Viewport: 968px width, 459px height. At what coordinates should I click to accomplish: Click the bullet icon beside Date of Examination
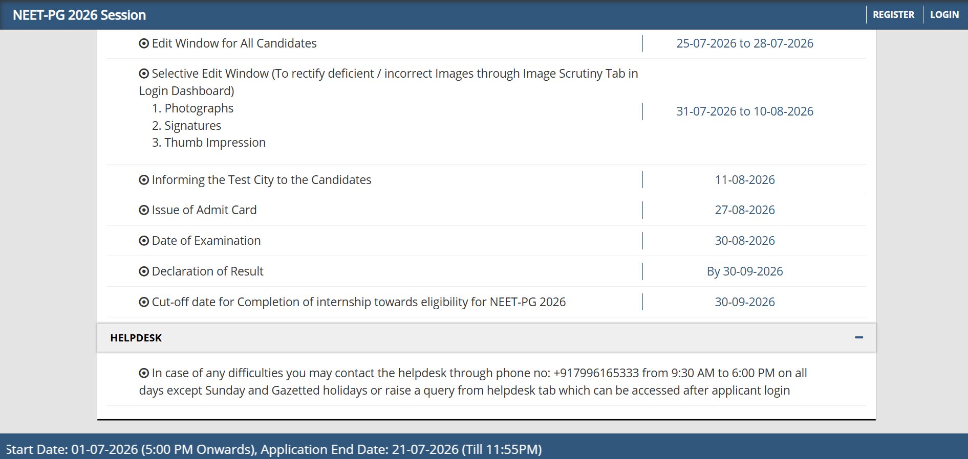(x=144, y=241)
